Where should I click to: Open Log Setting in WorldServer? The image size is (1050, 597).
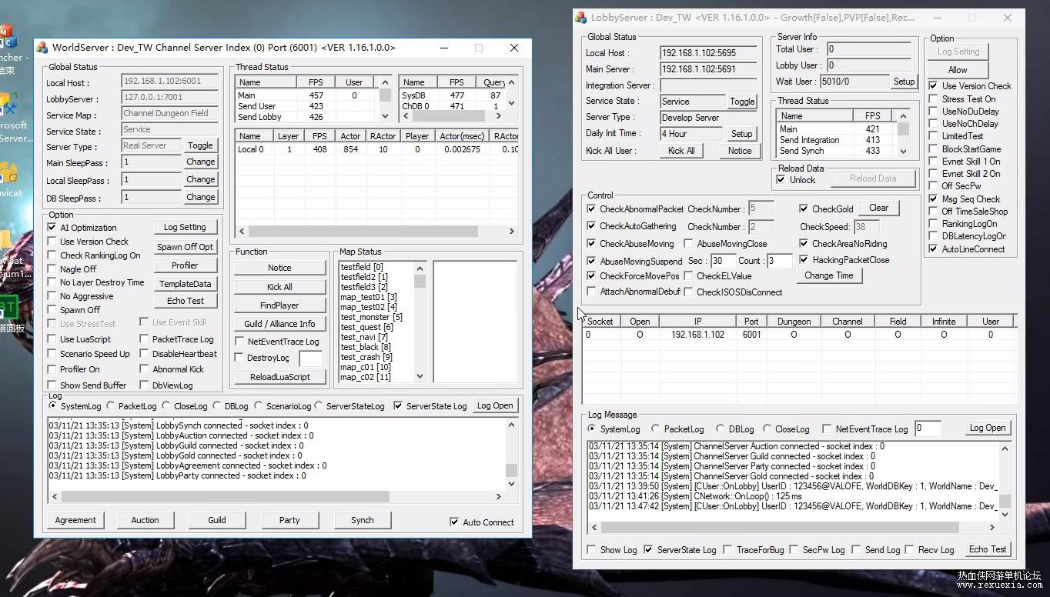185,228
